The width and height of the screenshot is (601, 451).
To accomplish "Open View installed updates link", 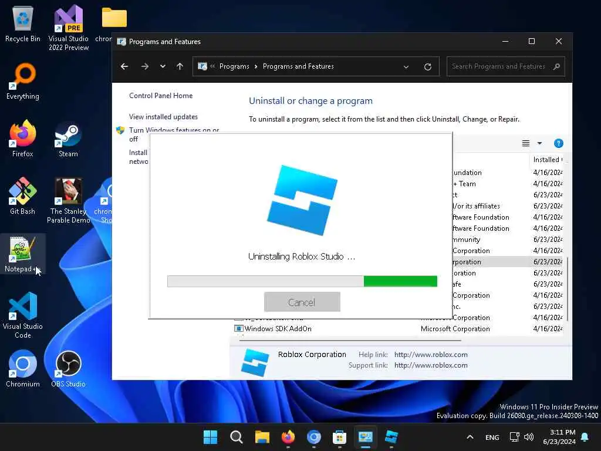I will [163, 117].
